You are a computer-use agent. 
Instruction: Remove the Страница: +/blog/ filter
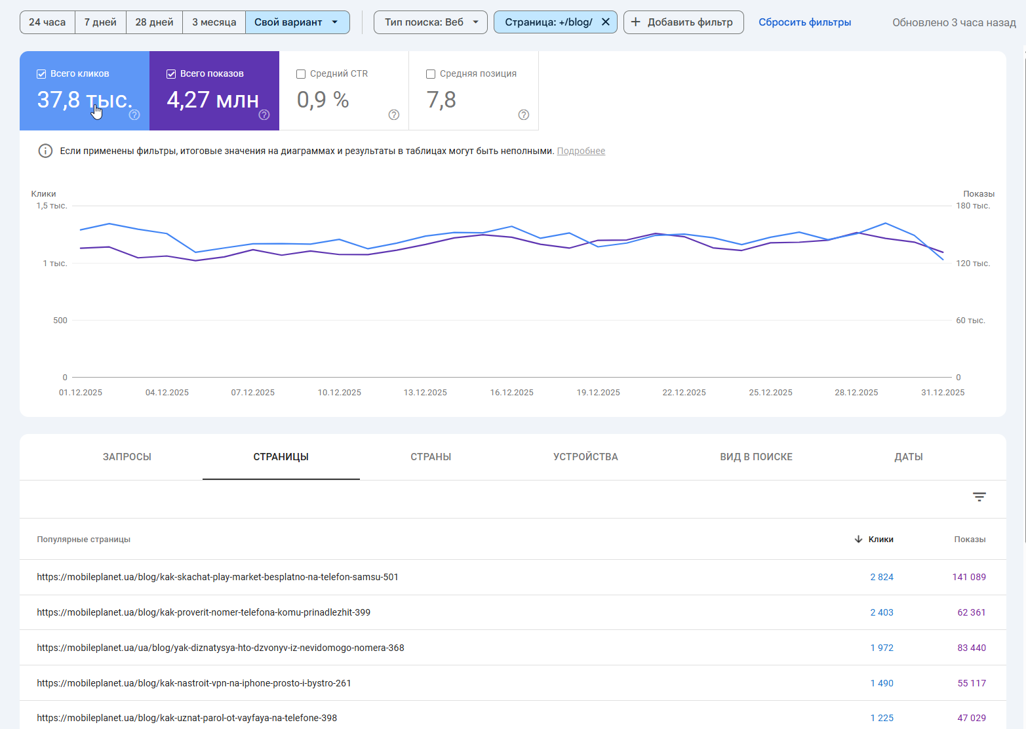(x=606, y=22)
